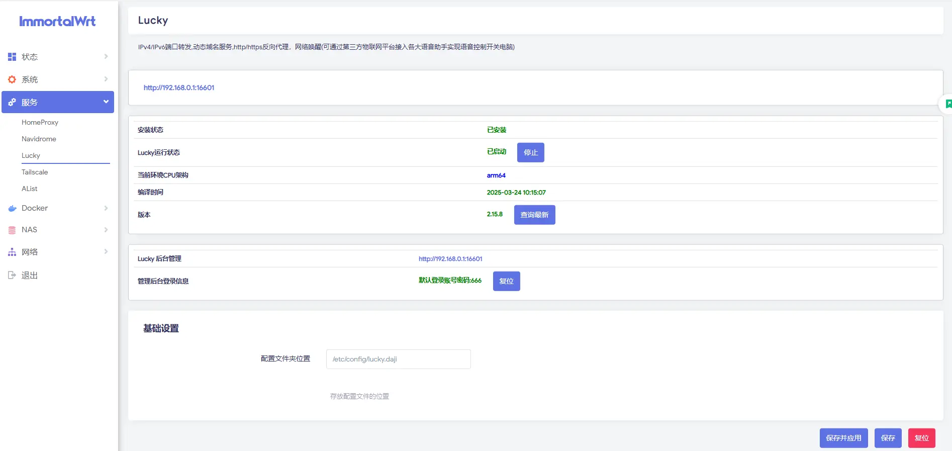Click the 服务 gears icon
952x451 pixels.
point(12,102)
